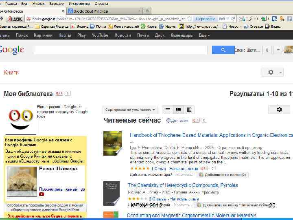
Task: Click Добавить комментарий under Thiophene handbook
Action: point(151,174)
